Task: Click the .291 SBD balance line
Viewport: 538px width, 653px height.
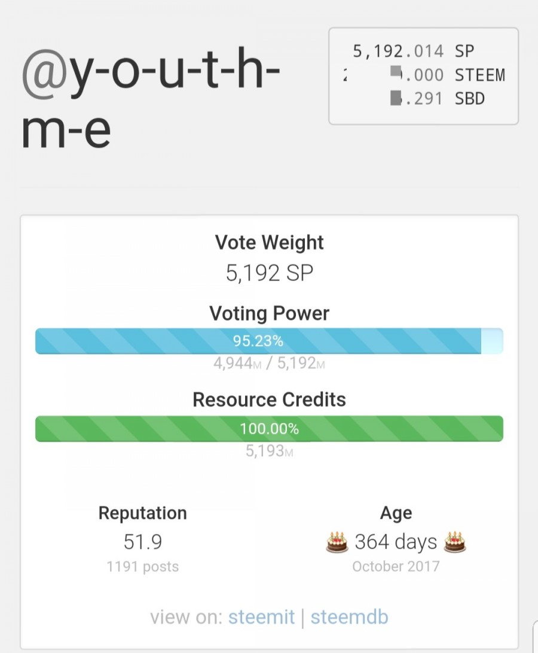Action: point(438,99)
